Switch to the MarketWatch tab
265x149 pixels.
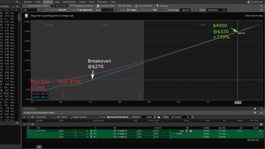click(69, 2)
